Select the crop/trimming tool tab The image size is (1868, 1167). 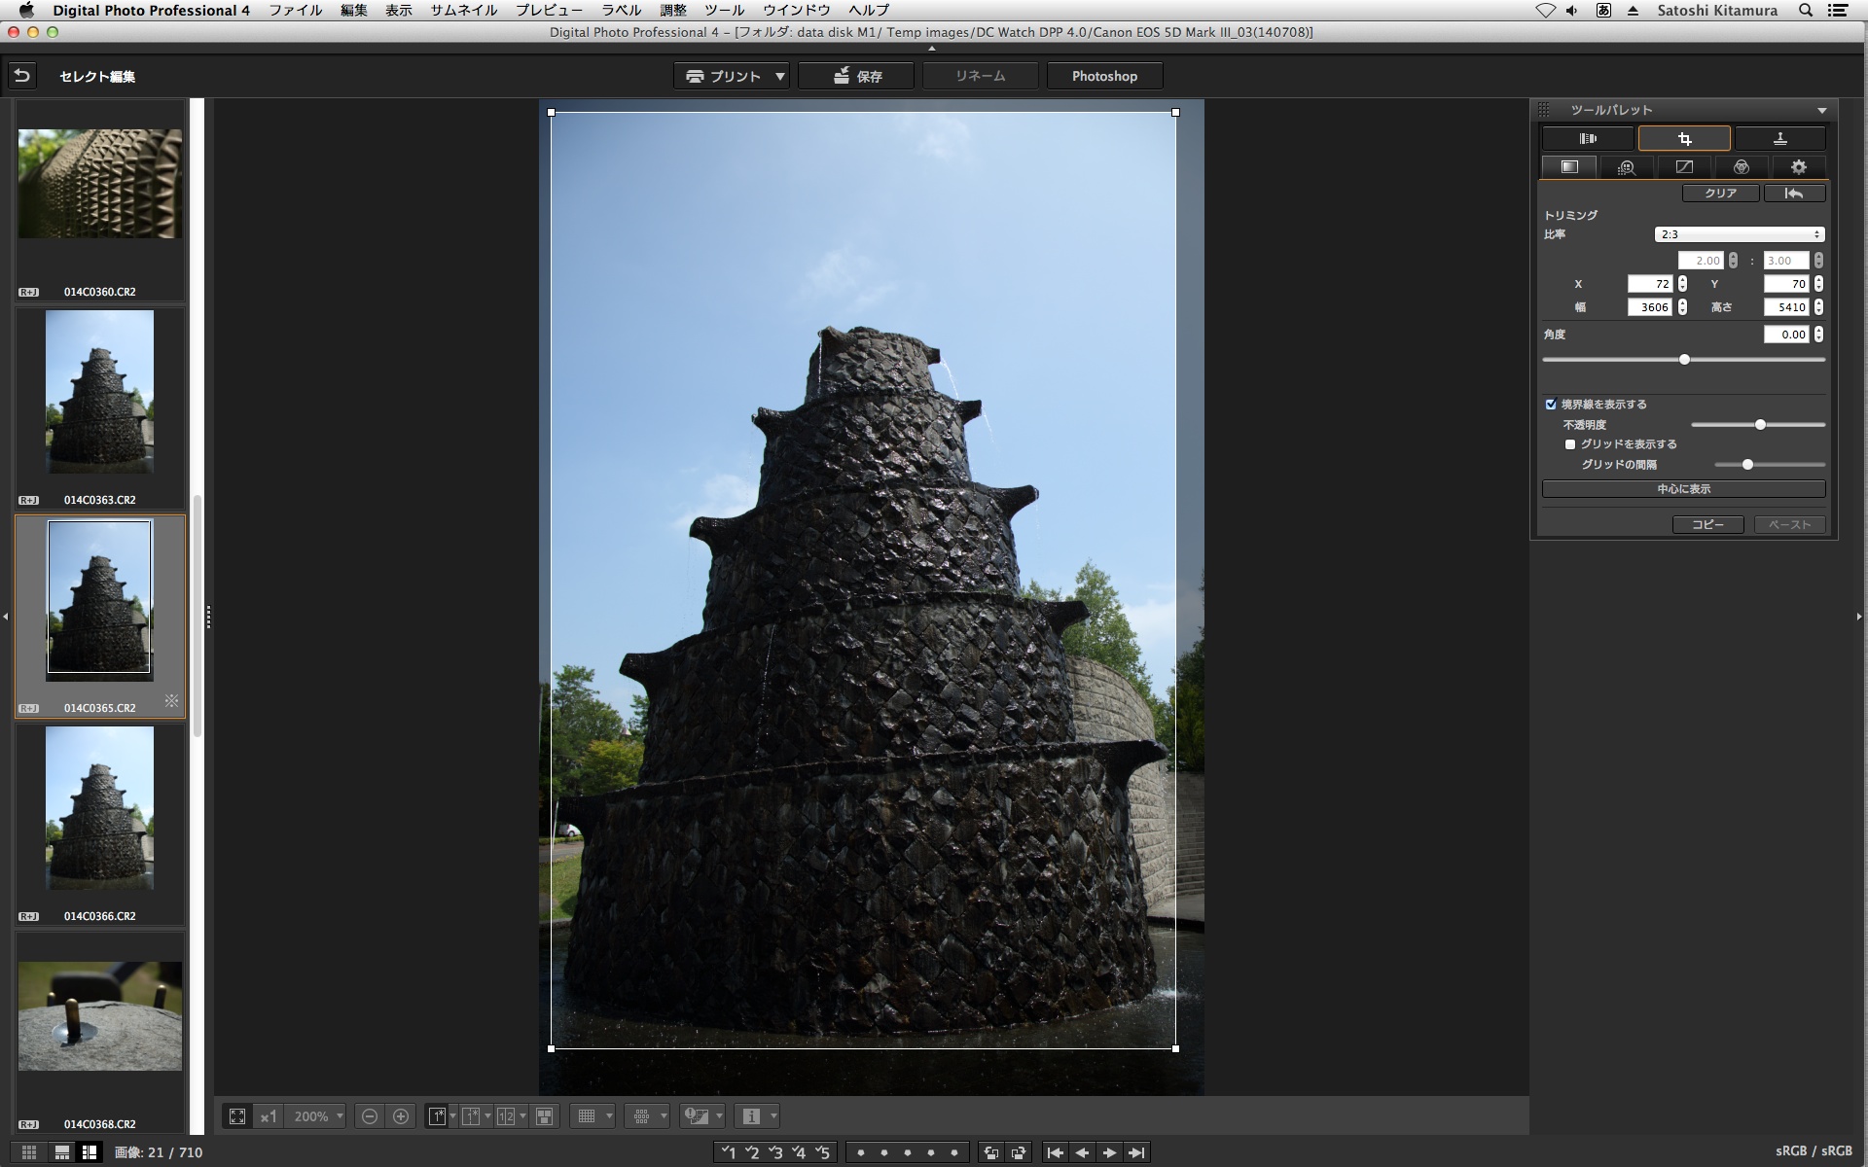click(x=1684, y=139)
